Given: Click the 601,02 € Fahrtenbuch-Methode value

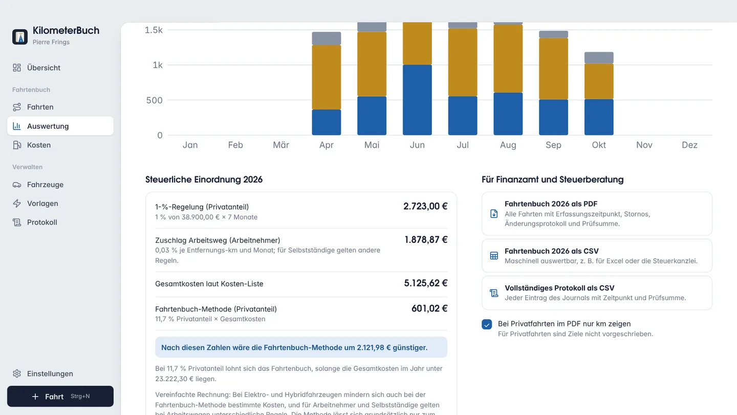Looking at the screenshot, I should pyautogui.click(x=429, y=308).
